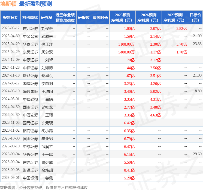Click the 研报数 column header
The image size is (203, 190).
click(x=84, y=18)
